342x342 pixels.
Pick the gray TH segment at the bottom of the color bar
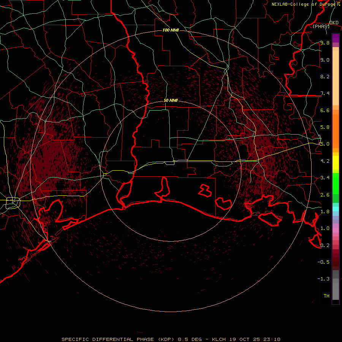(x=336, y=291)
